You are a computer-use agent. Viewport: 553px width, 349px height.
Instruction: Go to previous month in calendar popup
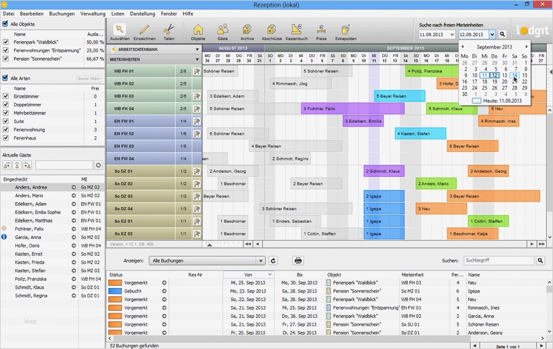(463, 47)
